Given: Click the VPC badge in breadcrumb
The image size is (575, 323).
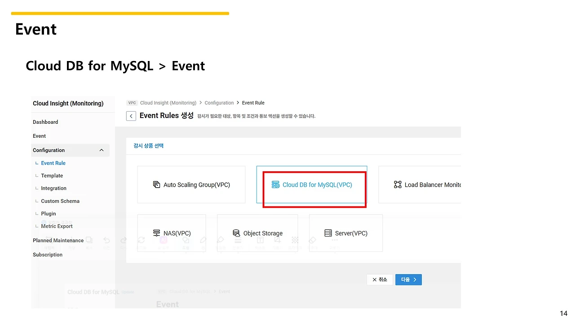Looking at the screenshot, I should (132, 103).
